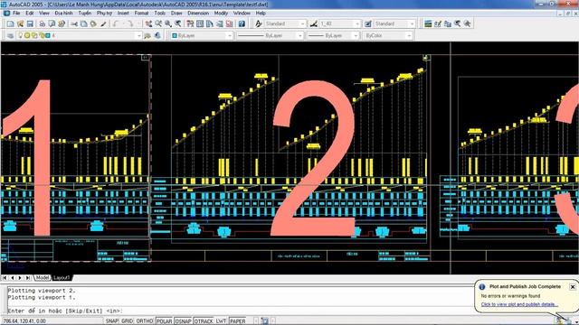Viewport: 579px width, 325px height.
Task: Select the Zoom Window tool
Action: point(168,23)
